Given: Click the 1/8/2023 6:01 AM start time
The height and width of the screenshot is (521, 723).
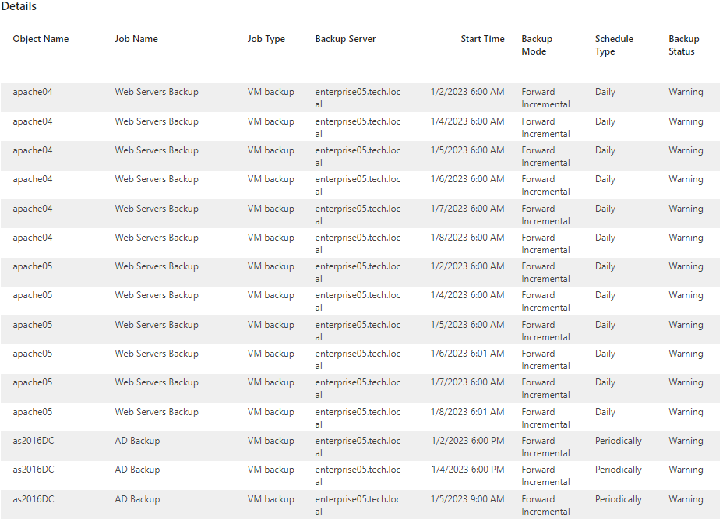Looking at the screenshot, I should [467, 412].
